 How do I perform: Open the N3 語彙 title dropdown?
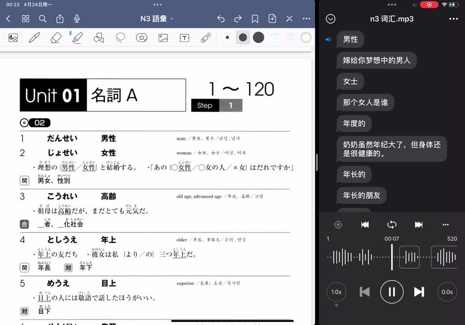point(157,19)
